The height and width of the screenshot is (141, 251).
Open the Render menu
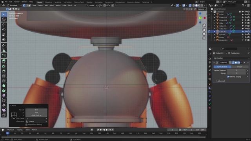(17, 2)
